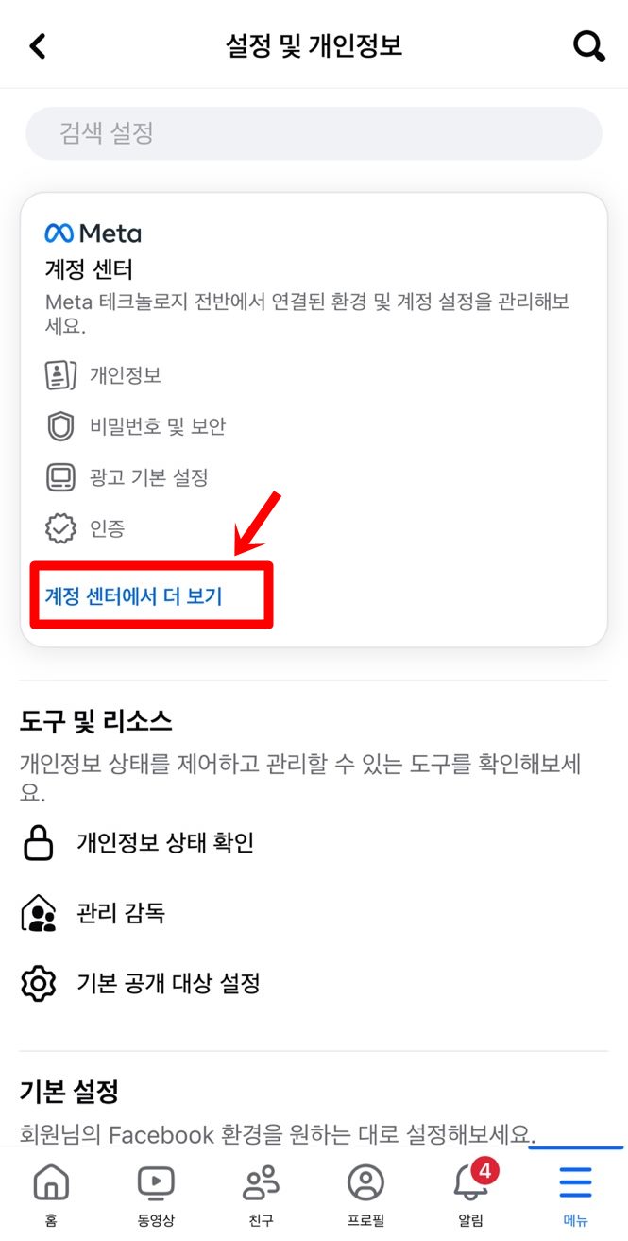
Task: Open 알림 tab with badge 4
Action: pos(471,1195)
